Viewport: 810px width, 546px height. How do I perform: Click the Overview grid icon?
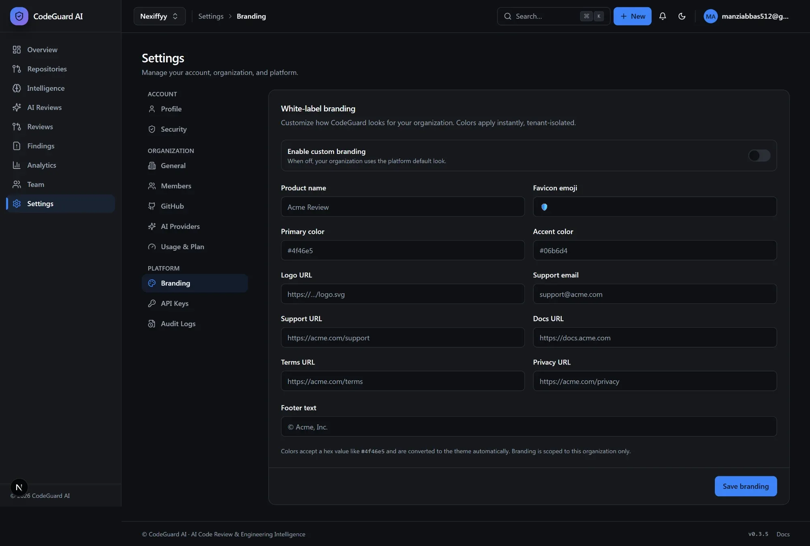(x=17, y=50)
